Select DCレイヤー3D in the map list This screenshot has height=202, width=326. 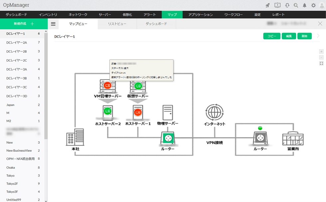(x=22, y=96)
